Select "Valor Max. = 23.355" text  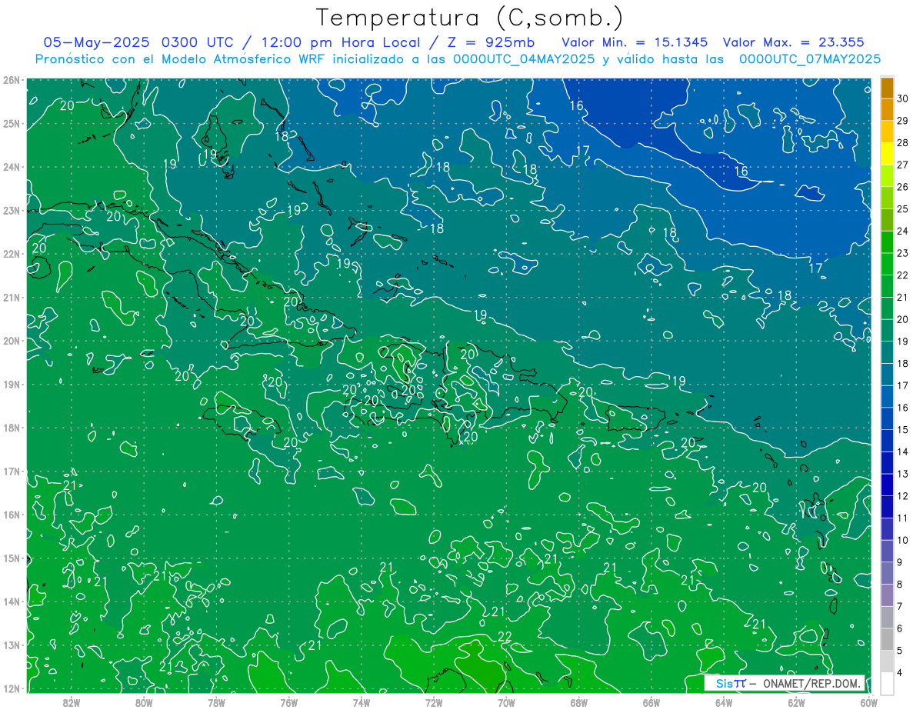[794, 42]
